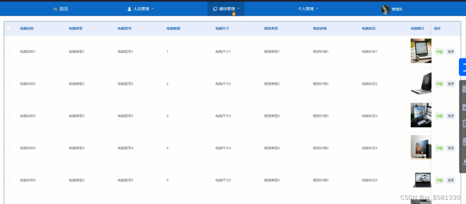Click 租赁 button for 电脑名称1
This screenshot has height=204, width=466.
pyautogui.click(x=451, y=52)
